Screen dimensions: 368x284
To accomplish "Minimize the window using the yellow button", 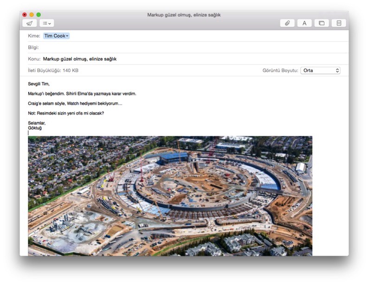I will click(x=32, y=15).
